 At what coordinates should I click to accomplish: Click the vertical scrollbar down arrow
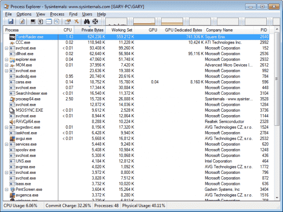point(277,198)
